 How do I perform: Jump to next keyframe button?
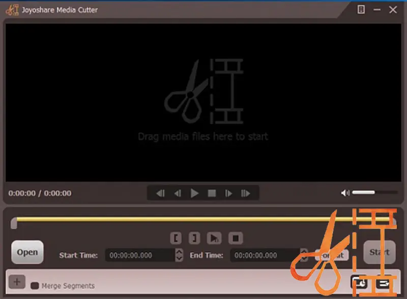[x=246, y=193]
